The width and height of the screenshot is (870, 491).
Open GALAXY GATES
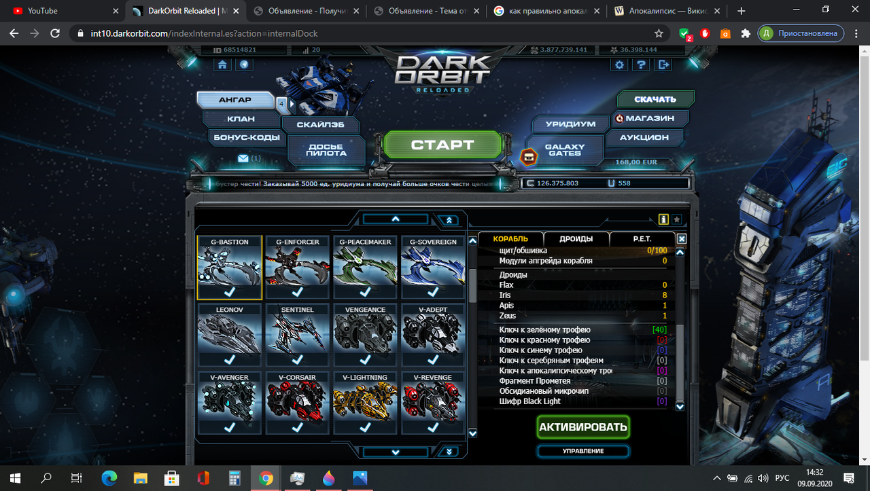565,150
